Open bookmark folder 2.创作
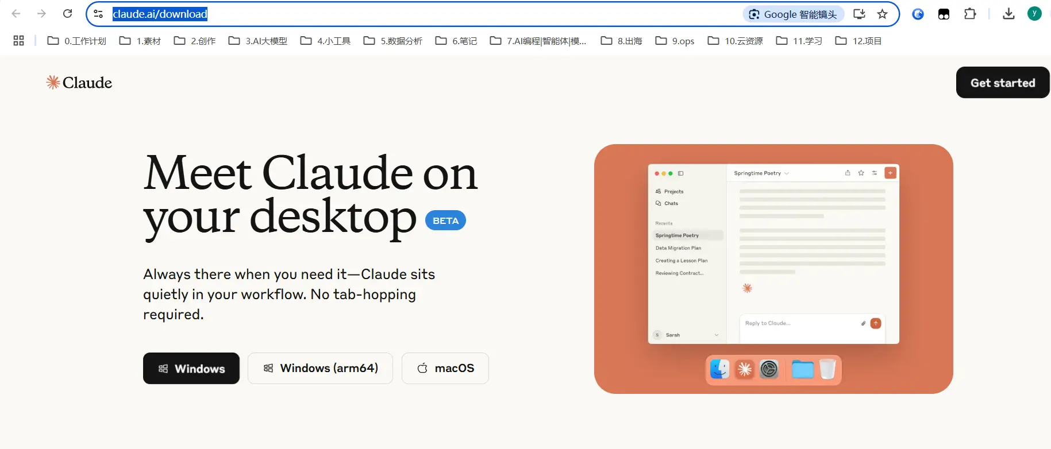1051x449 pixels. point(195,41)
